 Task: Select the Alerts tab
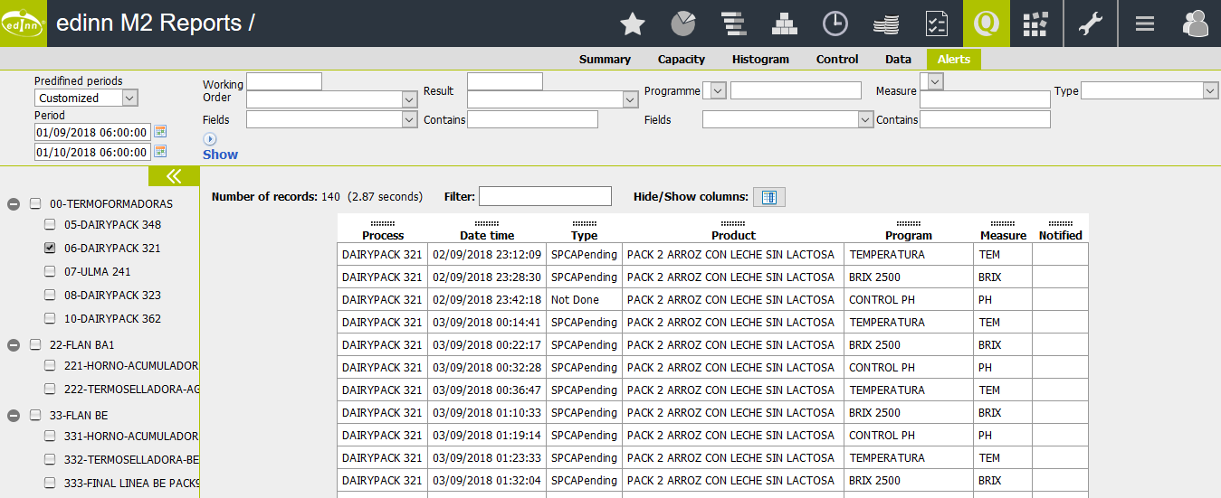point(954,59)
